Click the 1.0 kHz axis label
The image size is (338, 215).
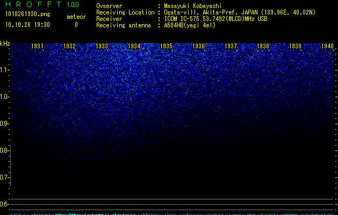tap(4, 97)
